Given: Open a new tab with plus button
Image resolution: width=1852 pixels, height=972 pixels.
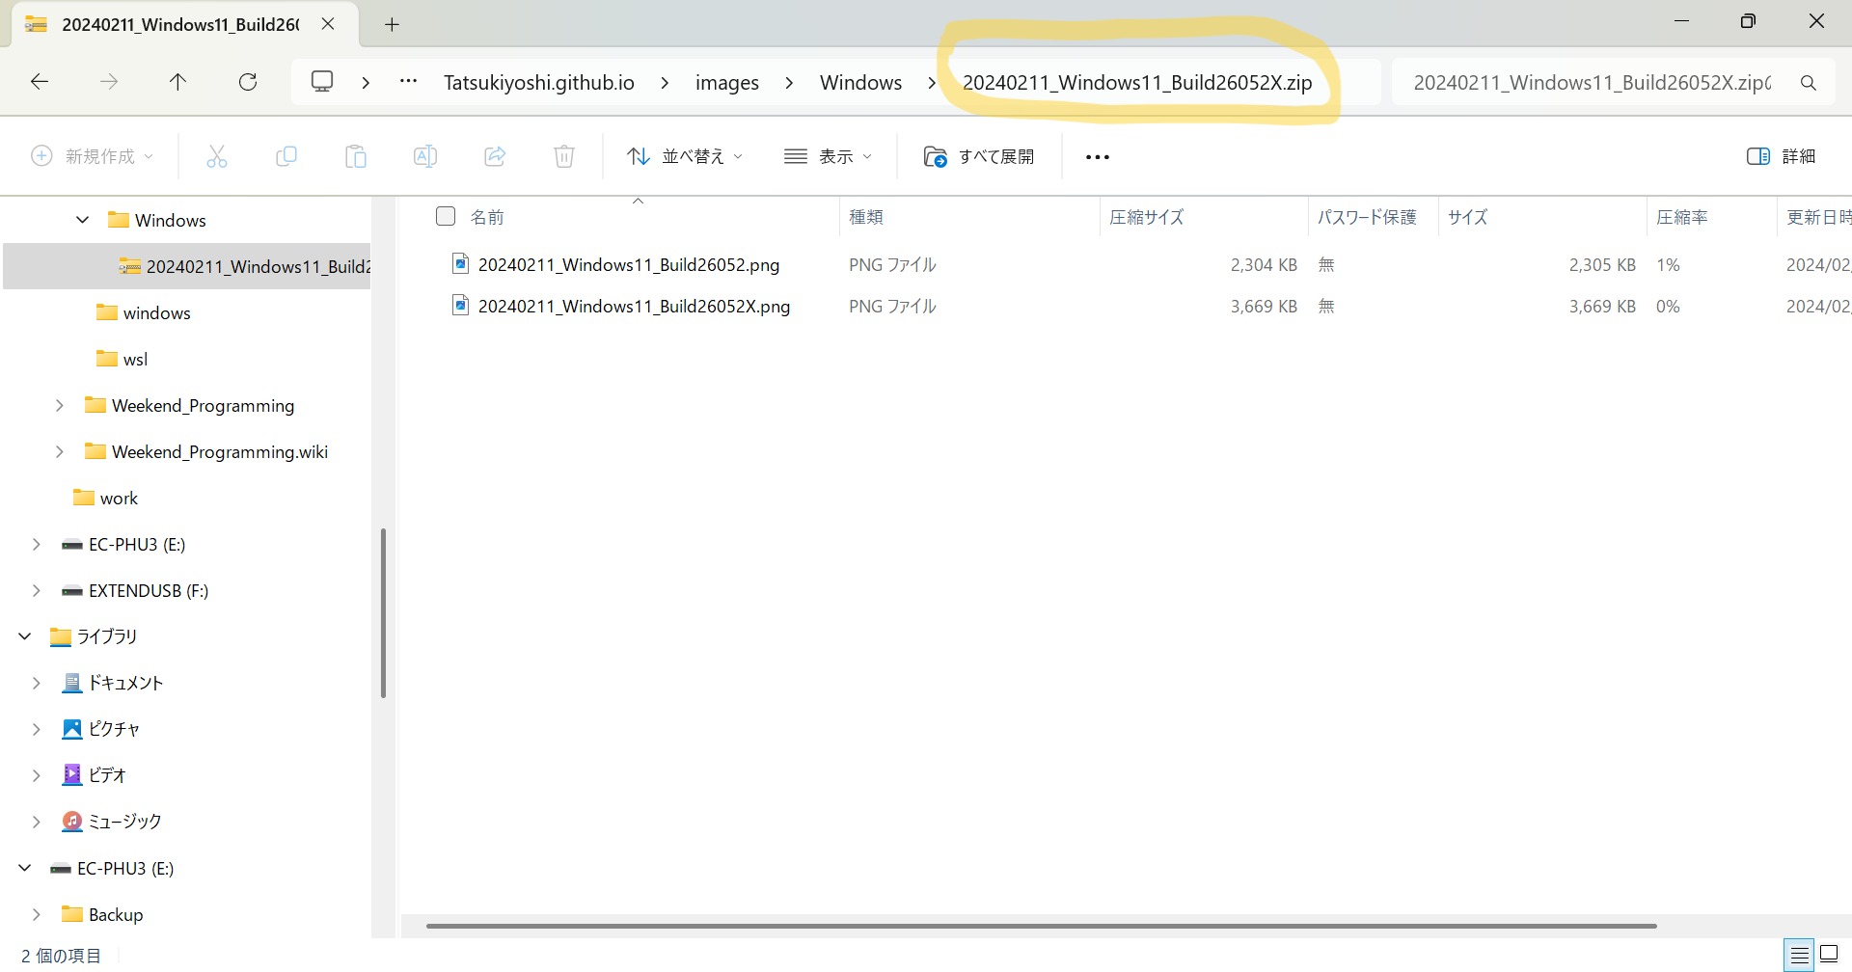Looking at the screenshot, I should click(392, 25).
